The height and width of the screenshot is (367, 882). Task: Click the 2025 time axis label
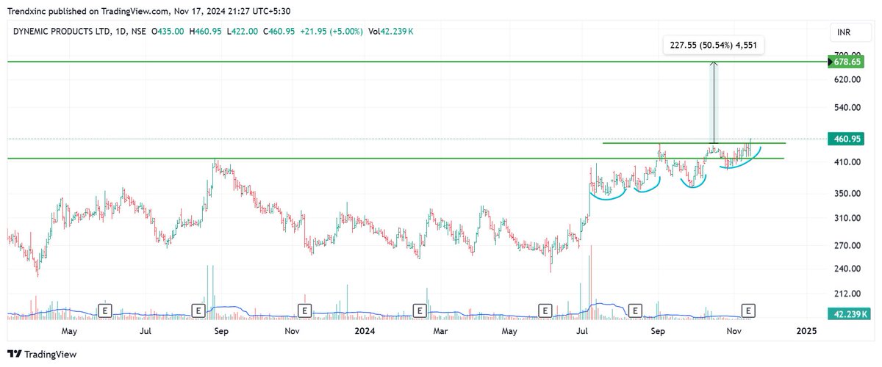[806, 331]
